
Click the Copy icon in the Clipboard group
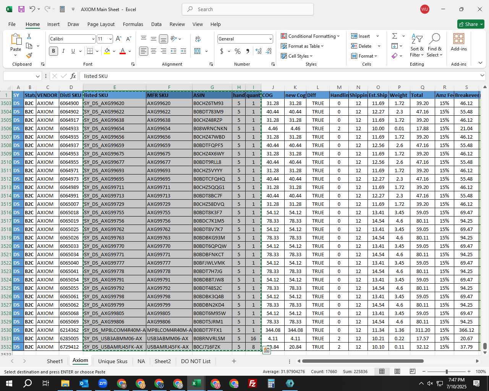pyautogui.click(x=29, y=46)
